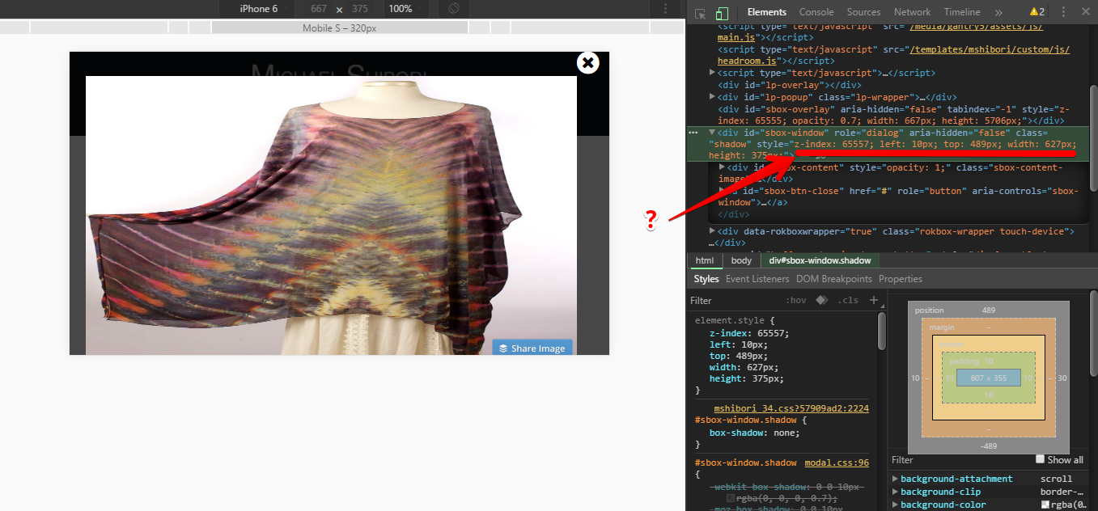The height and width of the screenshot is (511, 1098).
Task: Toggle the :hov element state panel
Action: [796, 301]
